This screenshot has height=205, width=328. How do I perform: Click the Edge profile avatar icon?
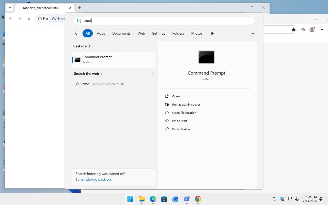click(312, 29)
